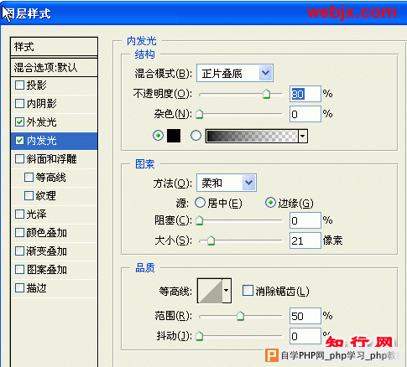Enable the 图案叠加 pattern overlay checkbox

19,270
